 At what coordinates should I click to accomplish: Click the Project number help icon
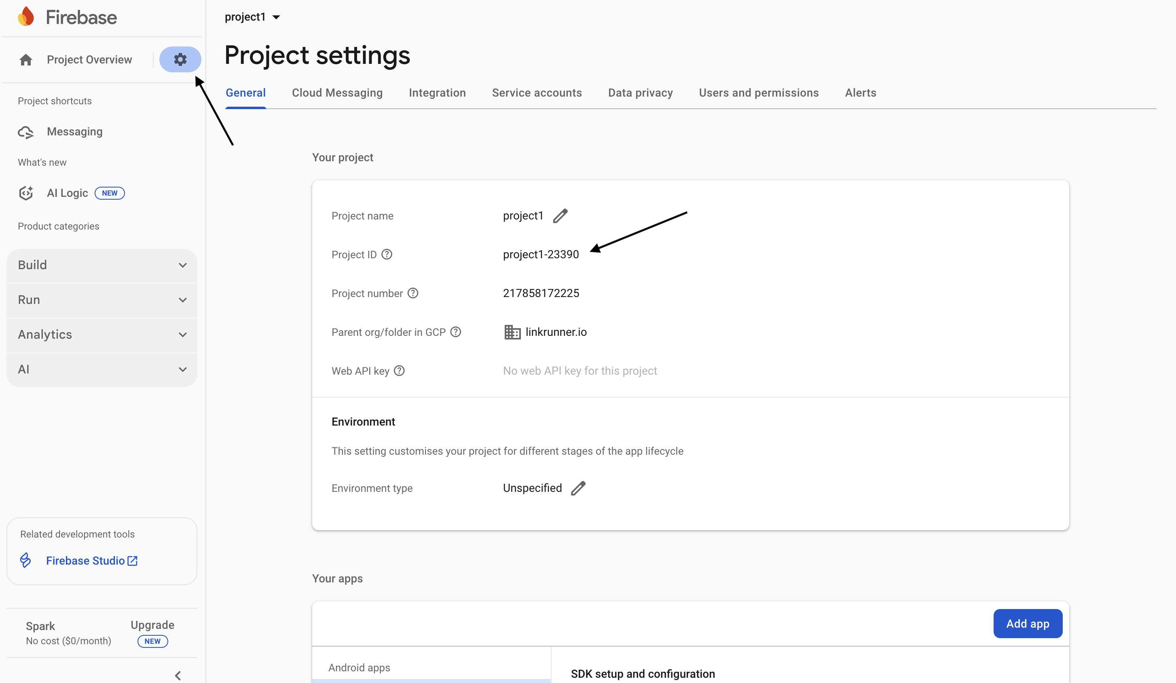coord(412,293)
